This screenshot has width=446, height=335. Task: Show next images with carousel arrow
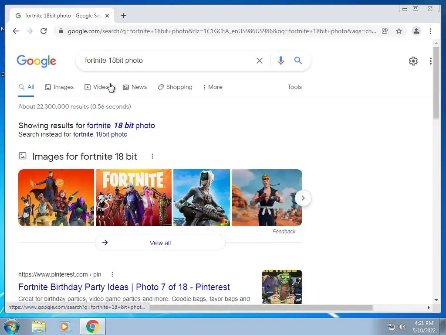coord(303,198)
